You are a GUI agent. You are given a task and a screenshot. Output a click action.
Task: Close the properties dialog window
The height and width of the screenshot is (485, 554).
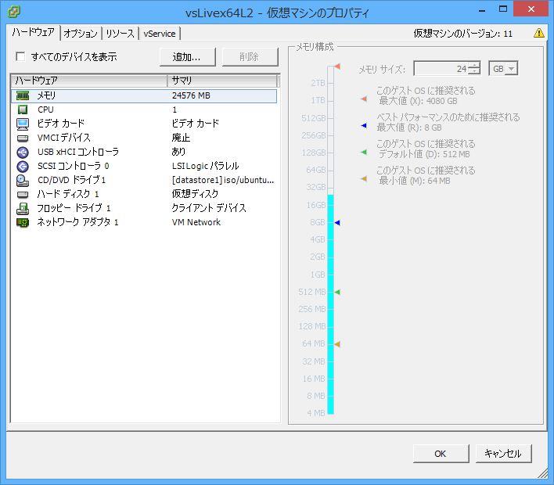pyautogui.click(x=531, y=9)
